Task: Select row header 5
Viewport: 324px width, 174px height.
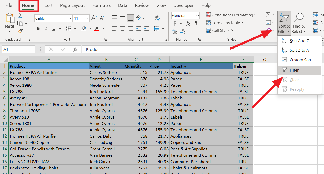Action: (4, 92)
